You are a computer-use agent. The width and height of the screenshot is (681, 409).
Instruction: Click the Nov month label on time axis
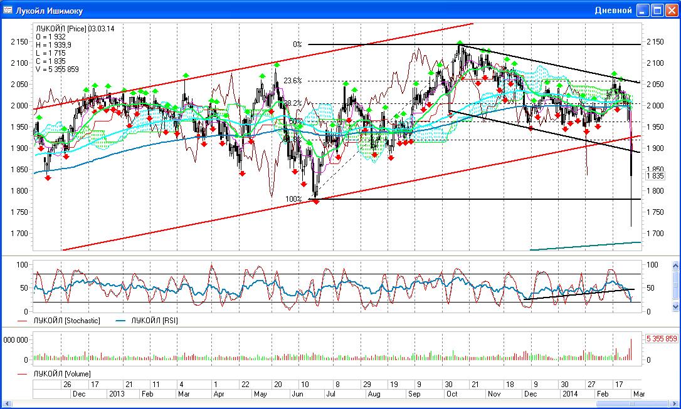[x=494, y=394]
